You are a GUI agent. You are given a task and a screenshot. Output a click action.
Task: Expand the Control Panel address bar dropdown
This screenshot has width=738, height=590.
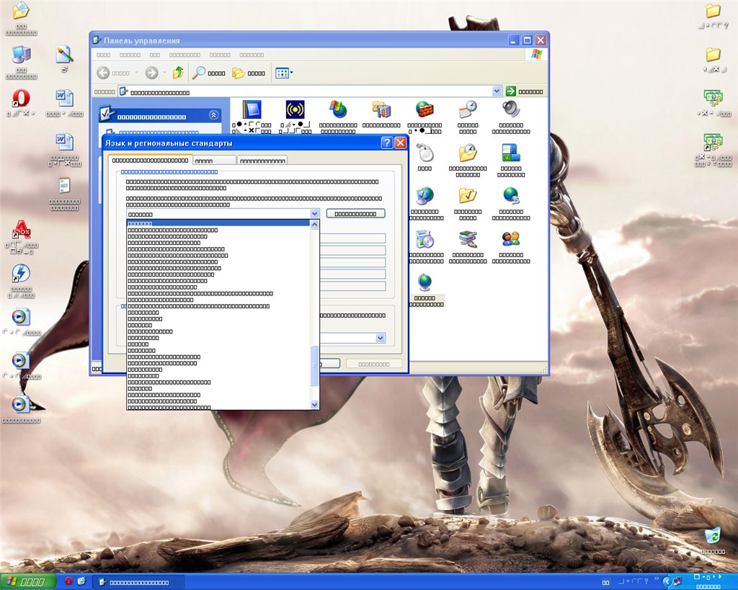click(497, 91)
